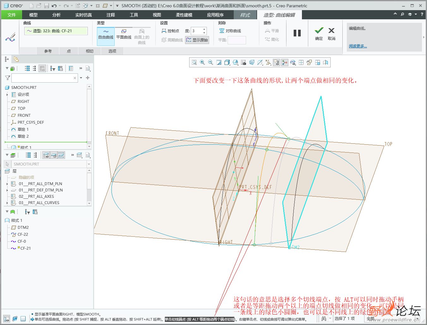
Task: Open the 文件 menu
Action: pyautogui.click(x=12, y=15)
